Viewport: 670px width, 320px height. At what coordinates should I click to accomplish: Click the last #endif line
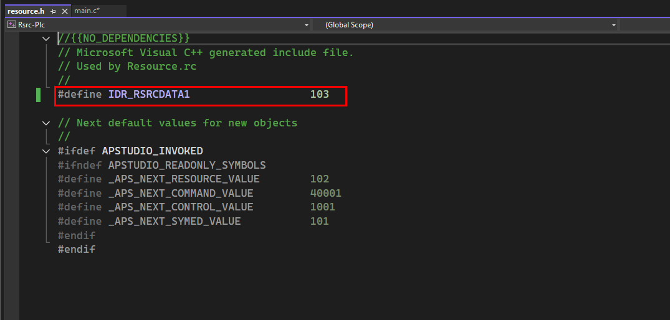coord(77,250)
